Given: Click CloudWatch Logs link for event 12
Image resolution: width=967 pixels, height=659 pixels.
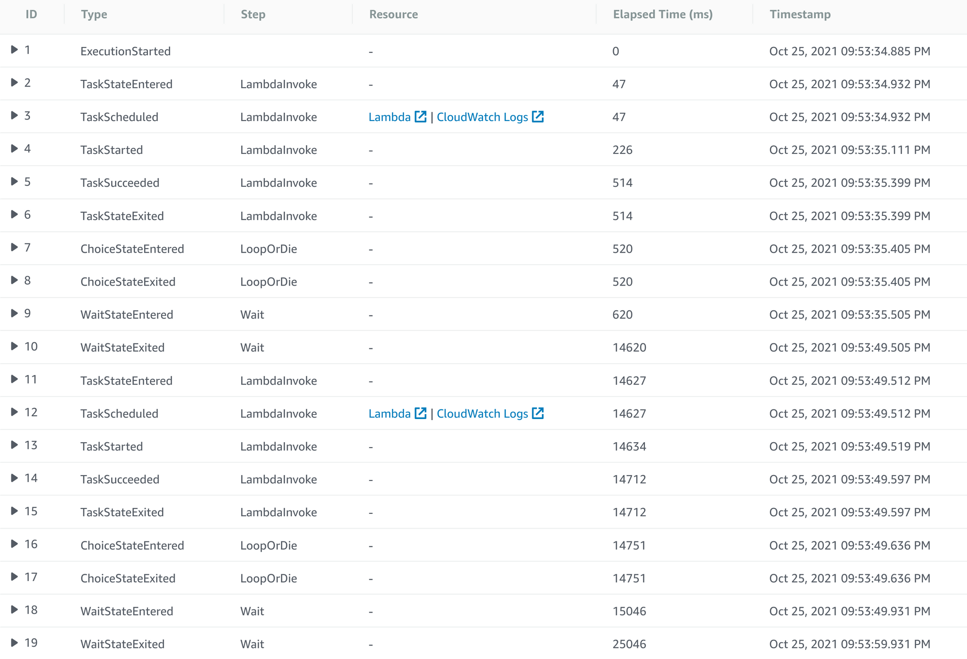Looking at the screenshot, I should pyautogui.click(x=482, y=414).
